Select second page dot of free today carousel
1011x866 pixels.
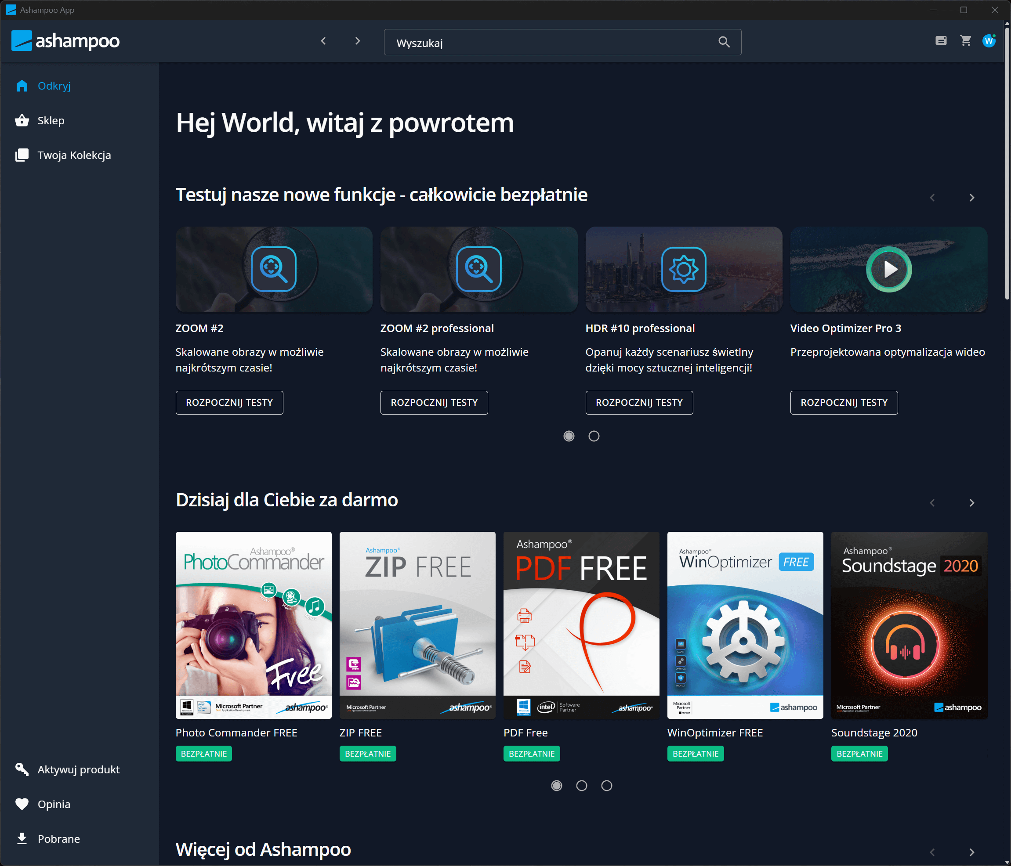(x=582, y=786)
